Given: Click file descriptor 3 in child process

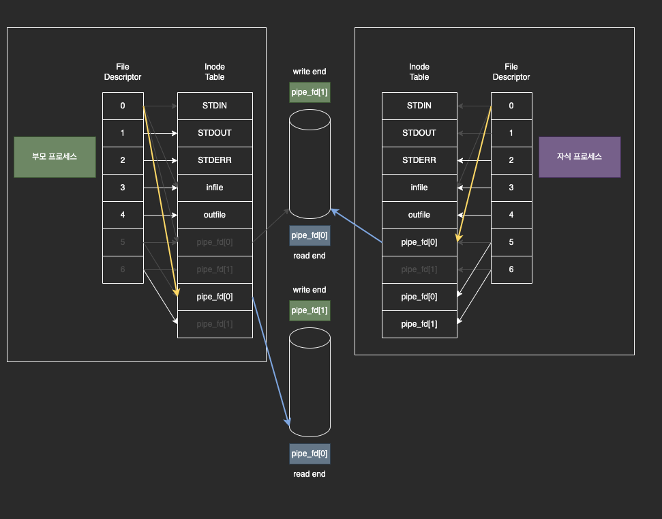Looking at the screenshot, I should 511,188.
